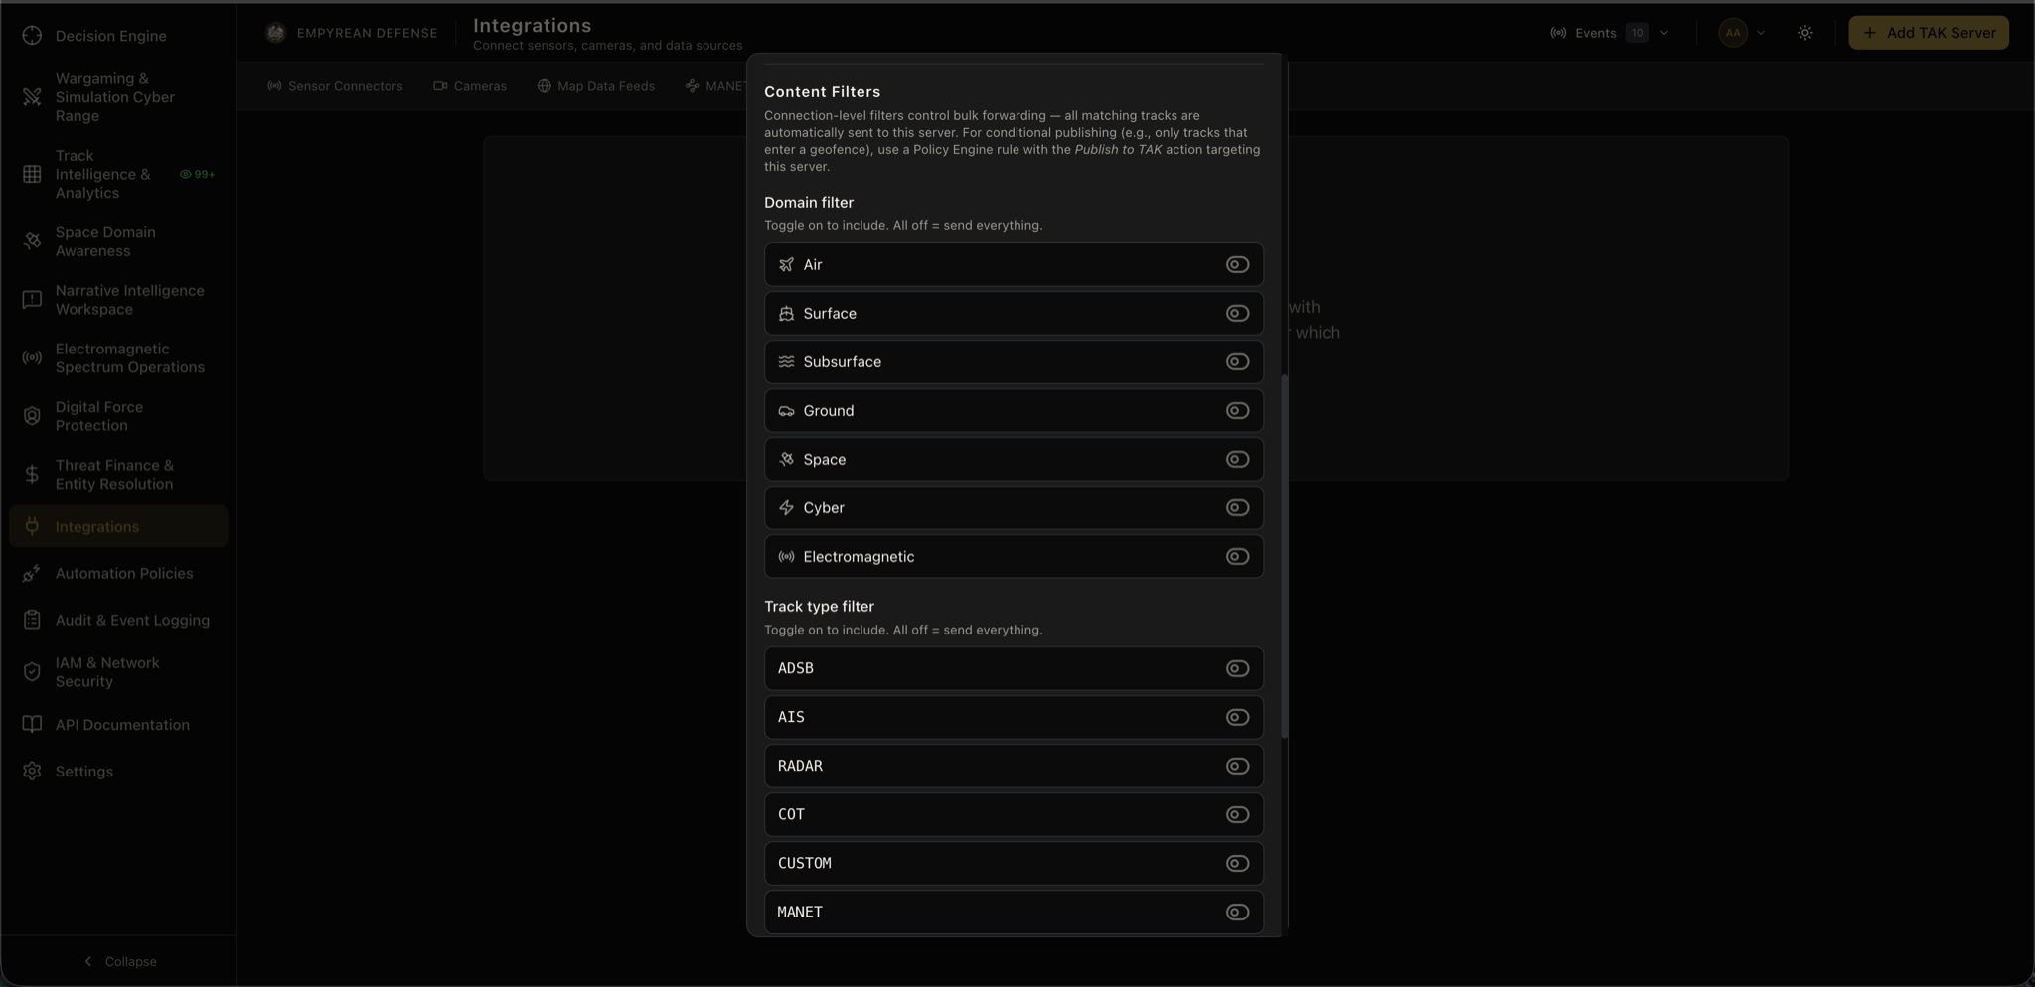2035x987 pixels.
Task: Click the Digital Force Protection shield icon
Action: (32, 416)
